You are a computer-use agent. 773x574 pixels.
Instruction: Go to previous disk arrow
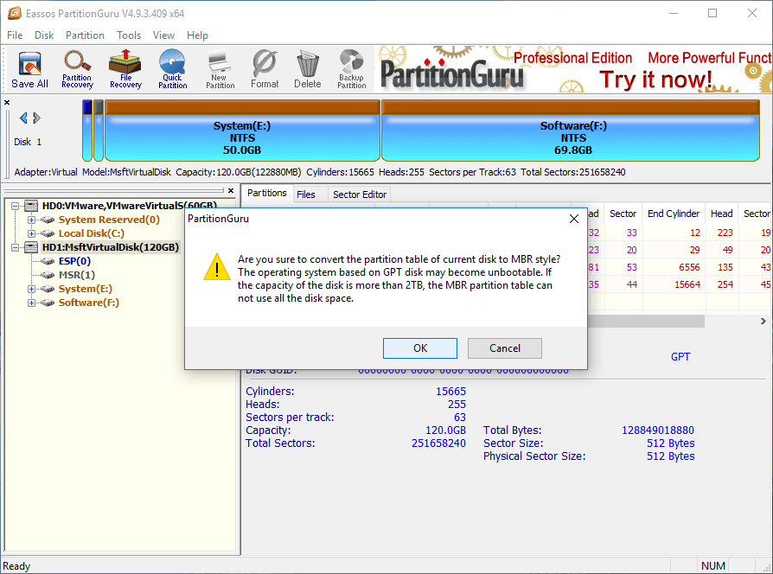23,118
